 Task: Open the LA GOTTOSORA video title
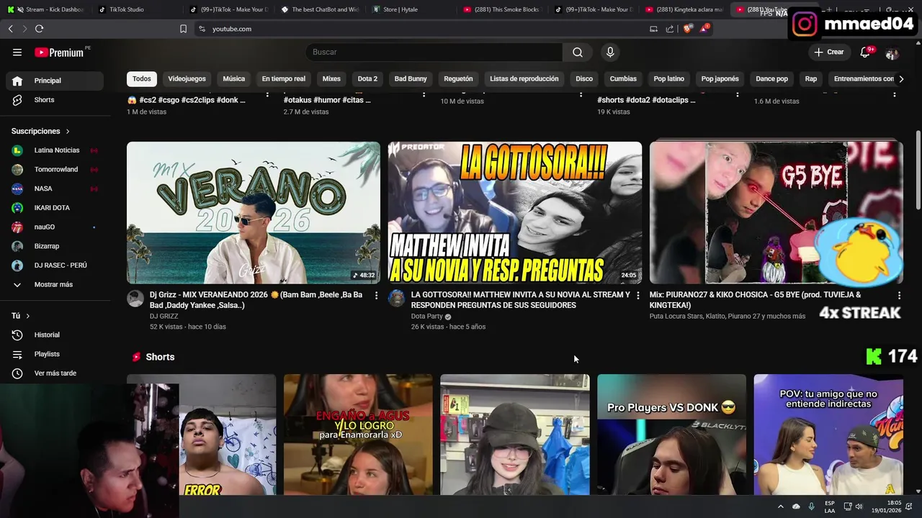point(520,300)
